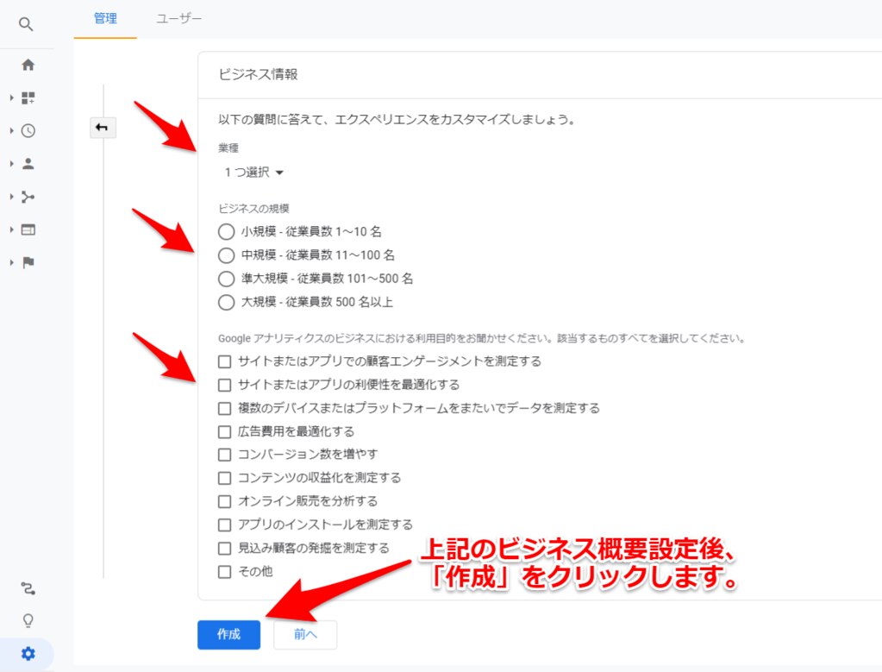Click the Admin gear icon
This screenshot has height=672, width=882.
pyautogui.click(x=28, y=654)
